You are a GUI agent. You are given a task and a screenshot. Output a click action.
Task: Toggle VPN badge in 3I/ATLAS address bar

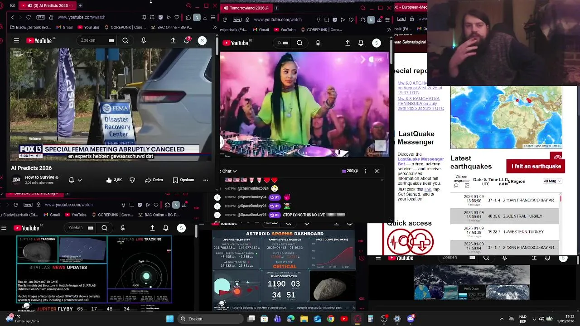(27, 205)
